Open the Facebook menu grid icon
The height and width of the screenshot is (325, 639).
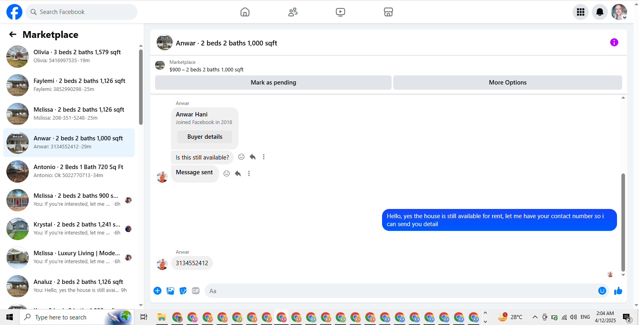[581, 12]
